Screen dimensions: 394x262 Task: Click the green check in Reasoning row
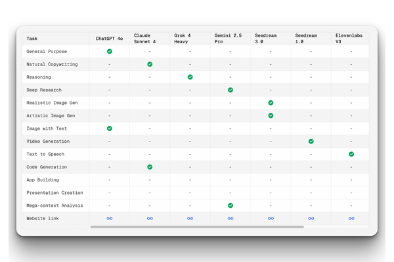pos(190,77)
